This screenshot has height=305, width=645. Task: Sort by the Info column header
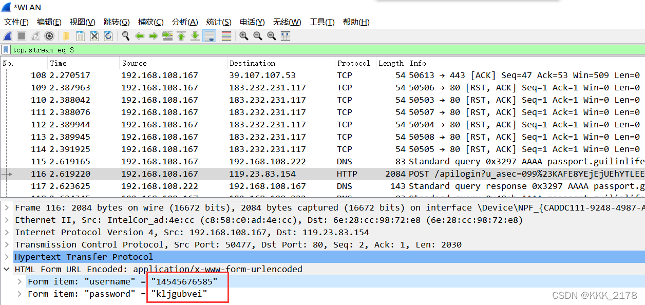pyautogui.click(x=526, y=63)
